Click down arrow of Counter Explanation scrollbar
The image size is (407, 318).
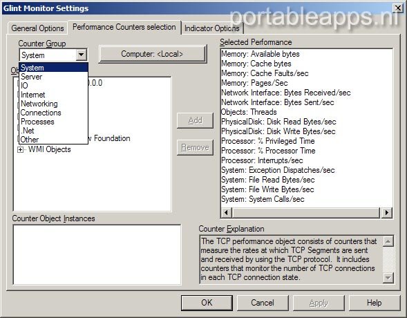click(x=388, y=278)
